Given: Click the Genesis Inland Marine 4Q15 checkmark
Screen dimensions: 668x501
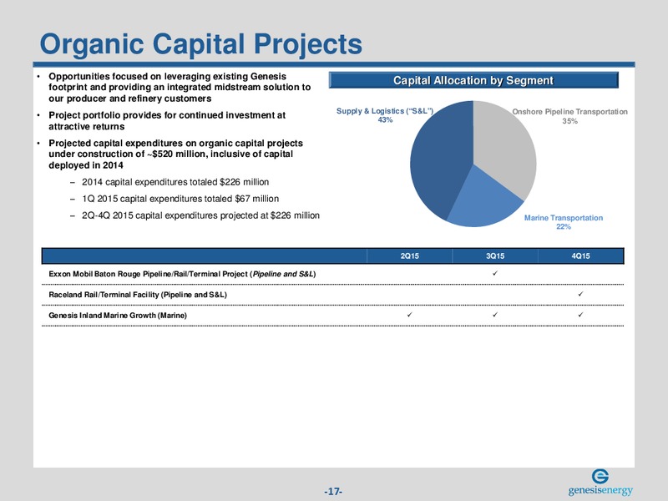Looking at the screenshot, I should 580,315.
